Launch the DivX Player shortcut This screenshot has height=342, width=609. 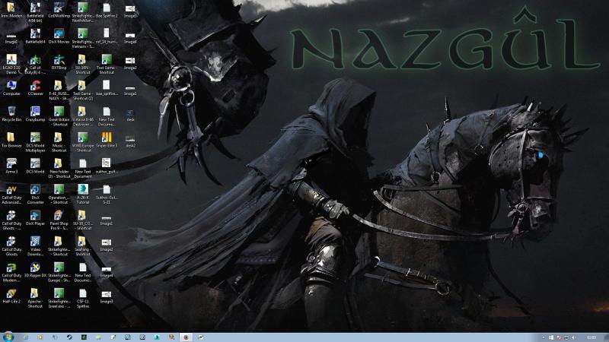35,218
